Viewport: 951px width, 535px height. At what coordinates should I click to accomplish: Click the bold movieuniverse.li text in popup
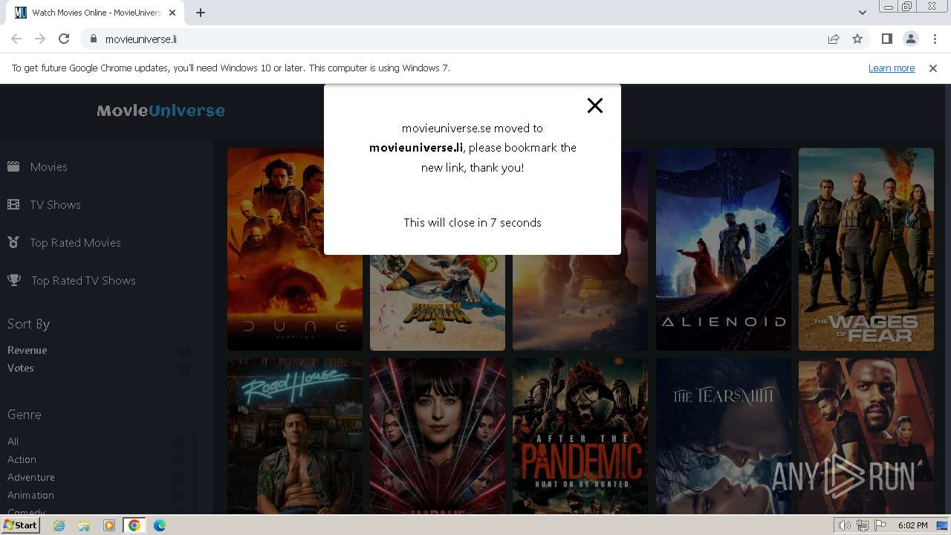[x=416, y=148]
